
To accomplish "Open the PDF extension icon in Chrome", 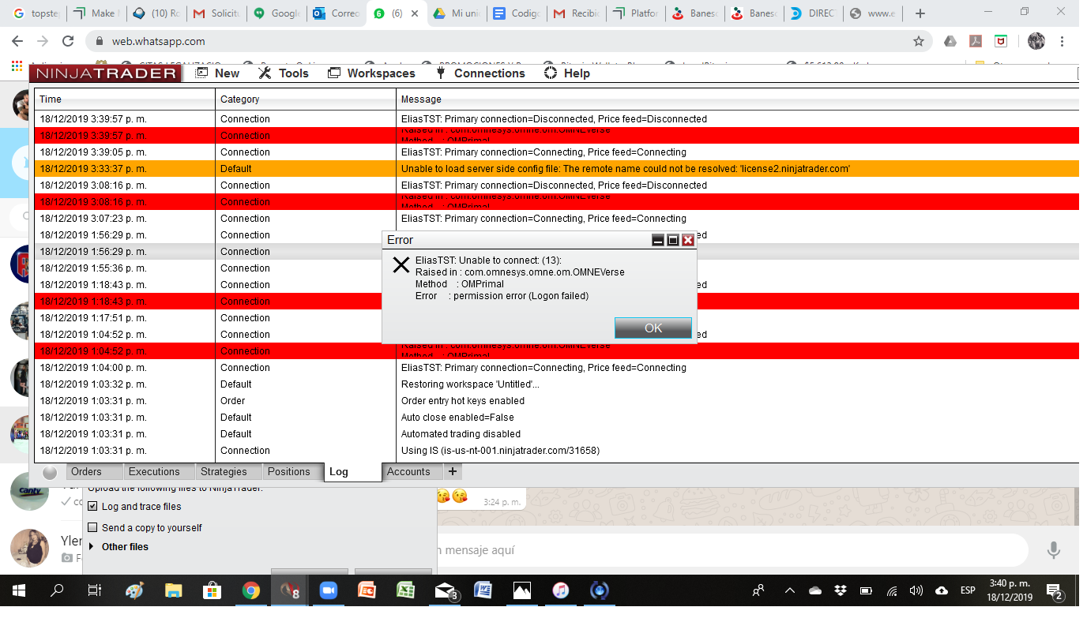I will click(x=976, y=42).
